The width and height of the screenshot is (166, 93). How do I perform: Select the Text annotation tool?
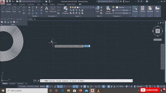coord(46,9)
